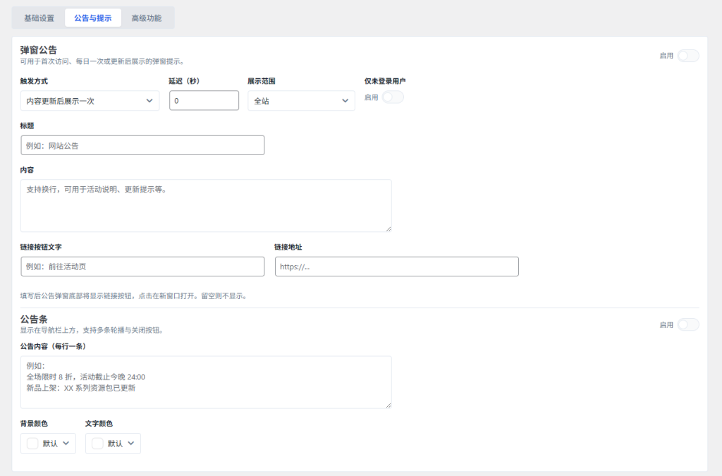Click the 文字颜色 white color swatch
The width and height of the screenshot is (722, 476).
pos(97,444)
